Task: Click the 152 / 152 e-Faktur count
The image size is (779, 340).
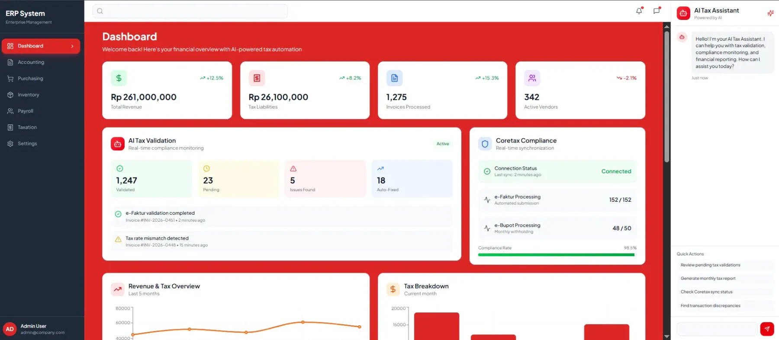Action: pos(620,200)
